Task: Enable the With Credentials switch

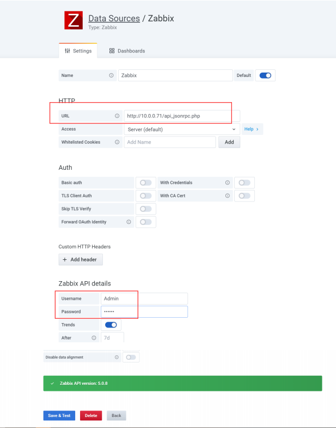Action: (244, 182)
